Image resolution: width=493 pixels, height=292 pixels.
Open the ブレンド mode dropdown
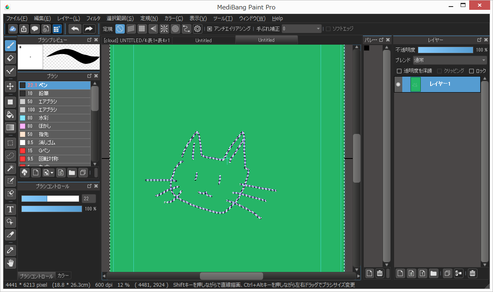pyautogui.click(x=449, y=60)
